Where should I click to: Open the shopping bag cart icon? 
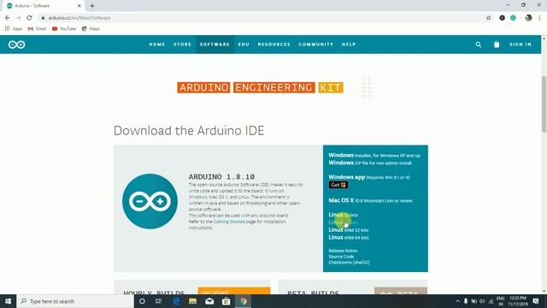point(497,44)
